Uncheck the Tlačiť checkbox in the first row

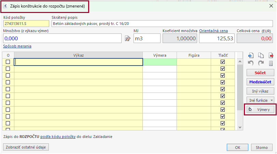(x=223, y=62)
